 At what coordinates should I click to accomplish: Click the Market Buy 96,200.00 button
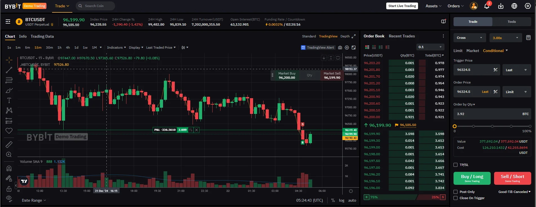click(287, 75)
